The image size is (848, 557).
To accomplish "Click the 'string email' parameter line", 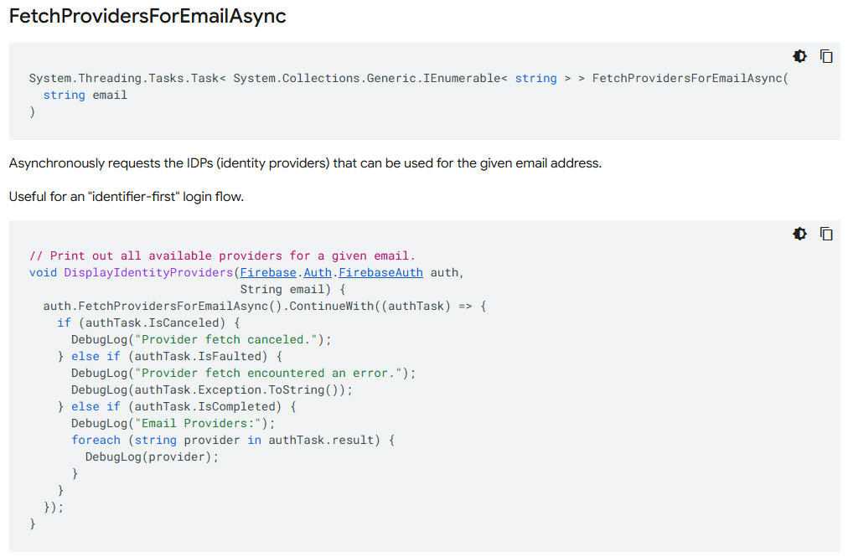I will pyautogui.click(x=85, y=95).
